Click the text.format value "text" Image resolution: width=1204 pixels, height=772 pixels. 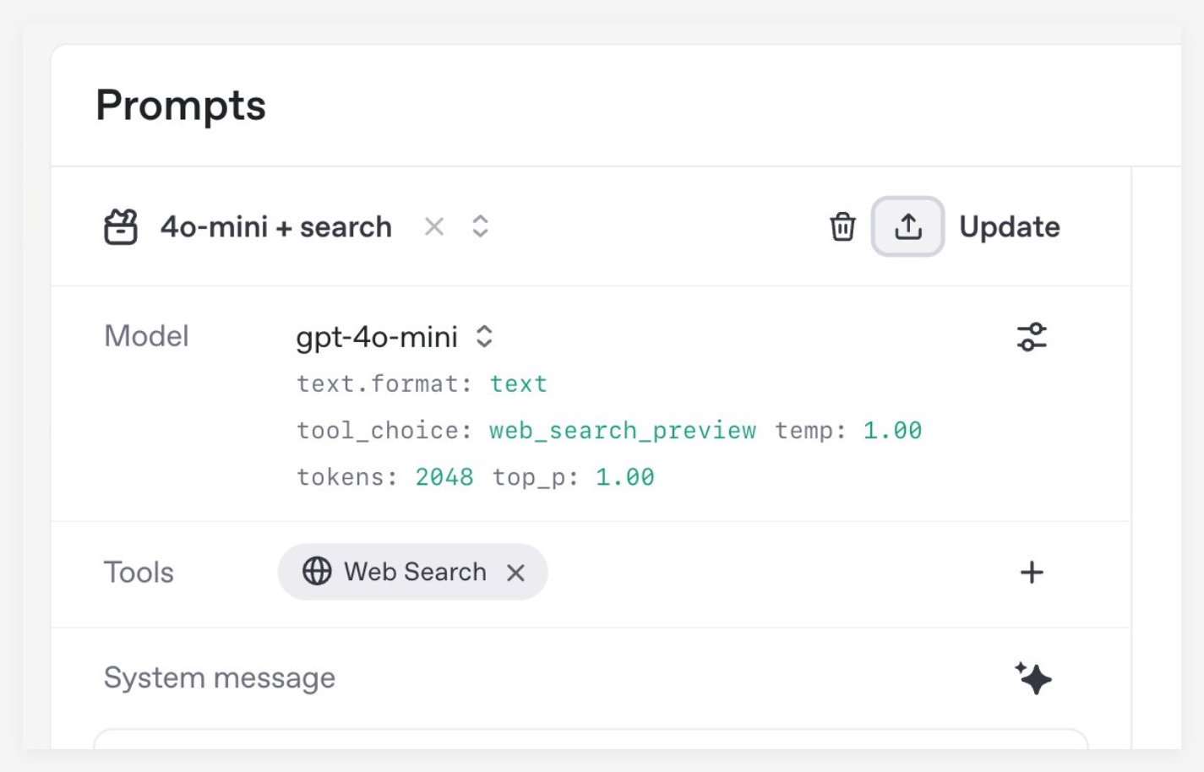pyautogui.click(x=518, y=384)
